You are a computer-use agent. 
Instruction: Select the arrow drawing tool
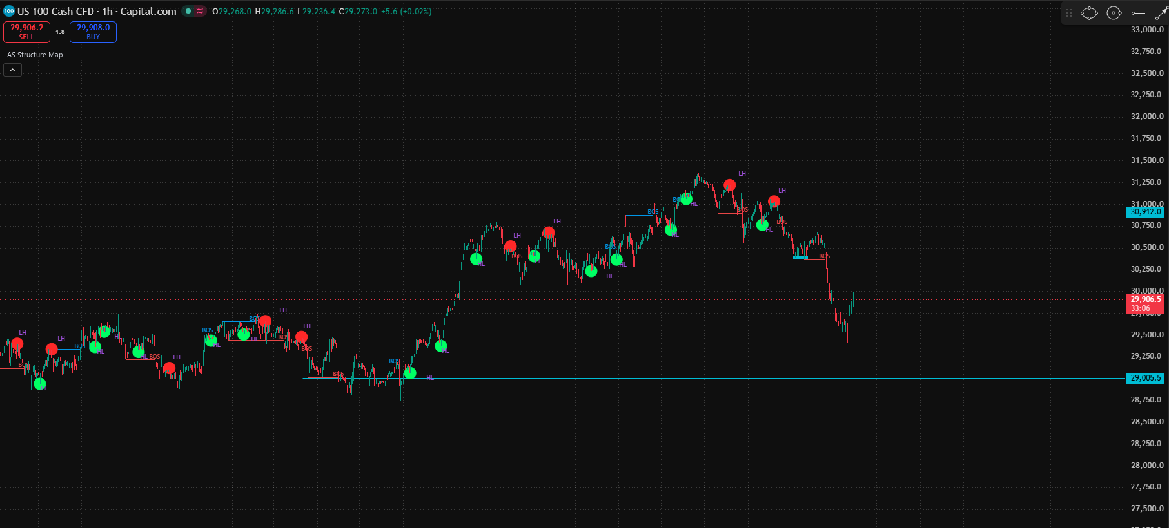[1161, 13]
